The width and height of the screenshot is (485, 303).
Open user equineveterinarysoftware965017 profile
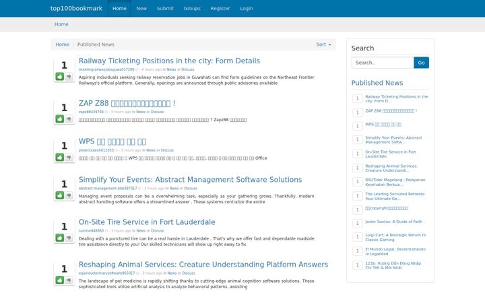point(106,273)
